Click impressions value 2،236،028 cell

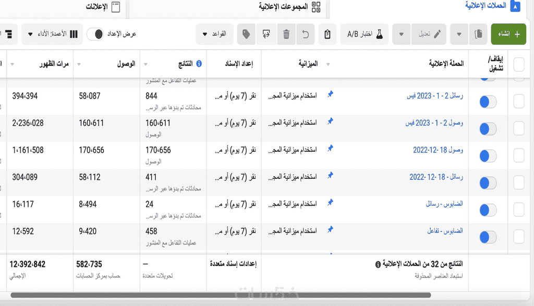point(28,123)
